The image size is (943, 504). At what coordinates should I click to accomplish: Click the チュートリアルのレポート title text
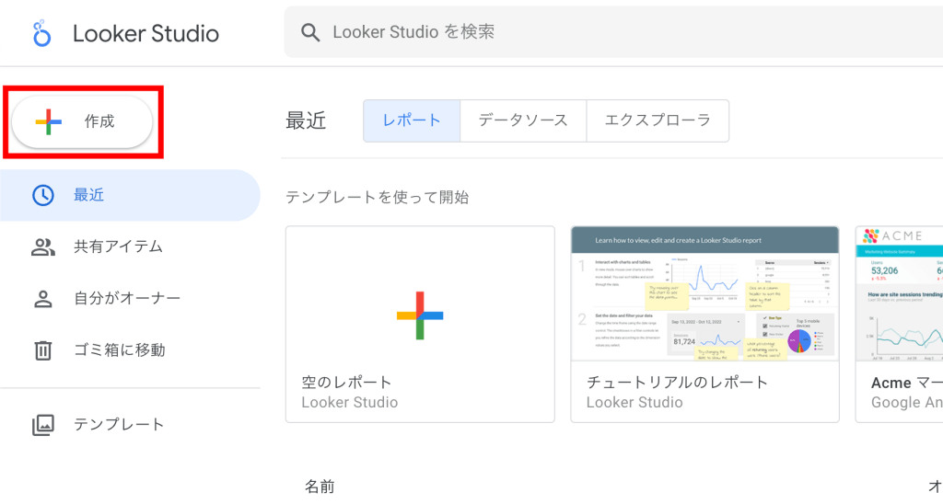(677, 382)
